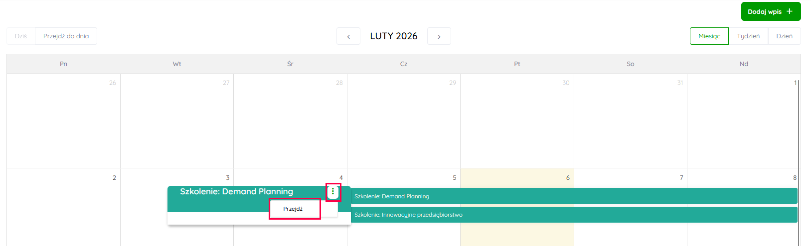Click the Dodaj wpis button
This screenshot has width=811, height=246.
pos(770,11)
